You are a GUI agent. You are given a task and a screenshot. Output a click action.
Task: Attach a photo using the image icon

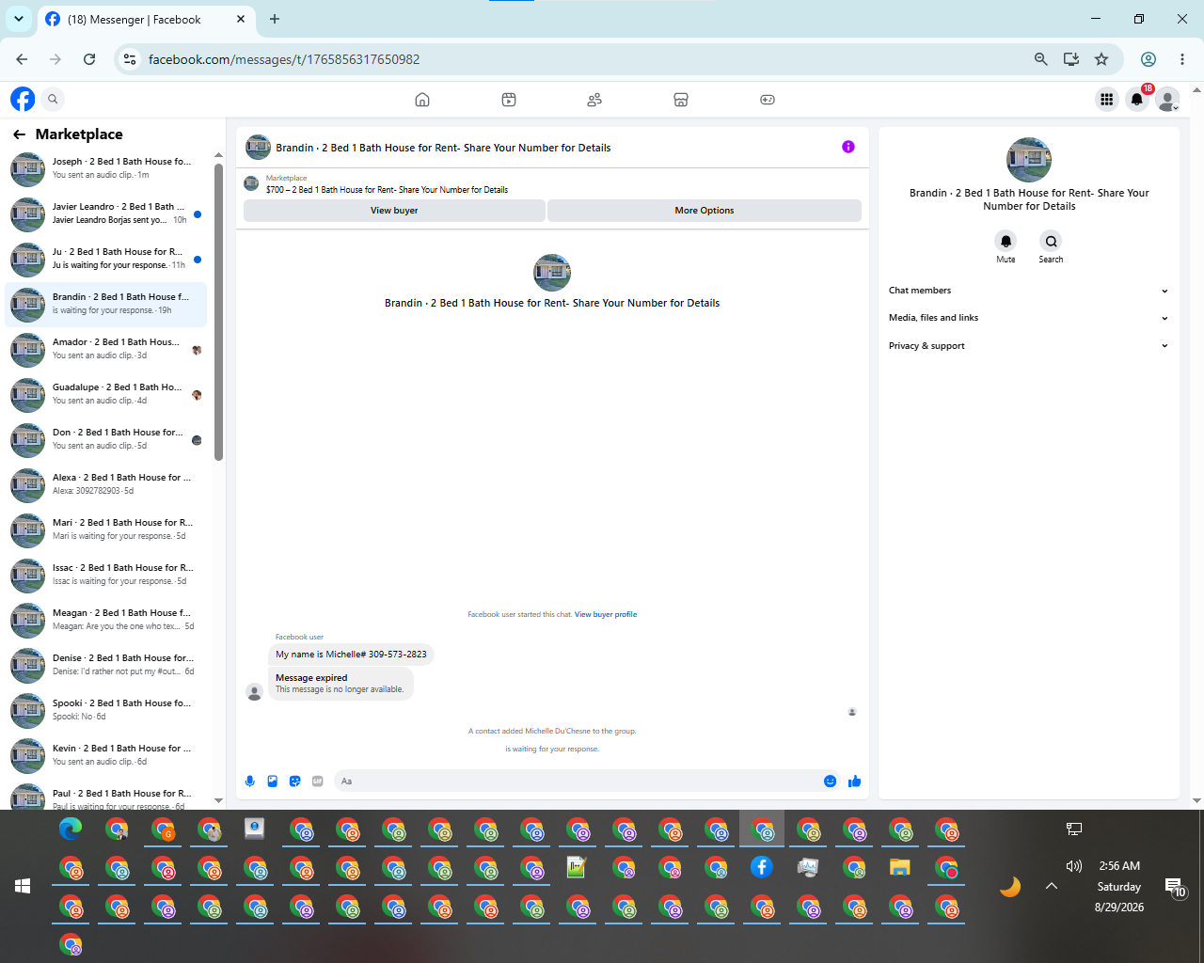point(273,781)
